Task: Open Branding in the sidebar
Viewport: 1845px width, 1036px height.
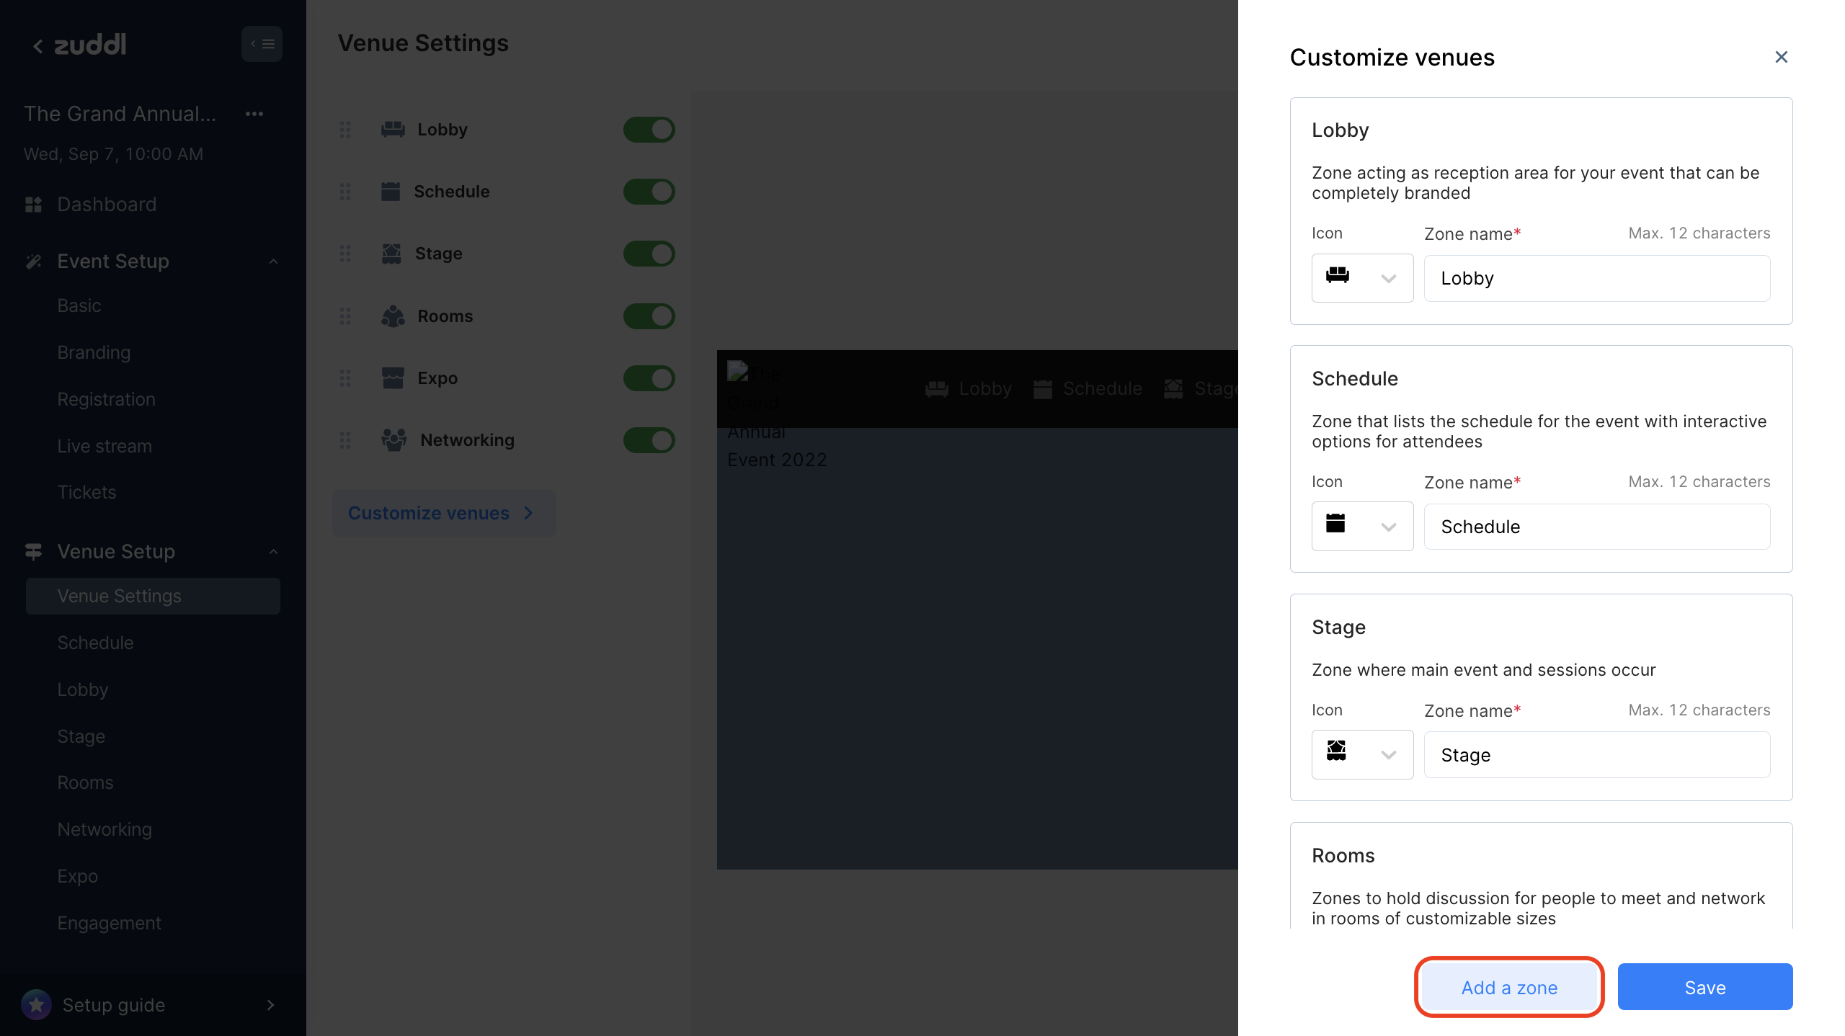Action: click(x=94, y=352)
